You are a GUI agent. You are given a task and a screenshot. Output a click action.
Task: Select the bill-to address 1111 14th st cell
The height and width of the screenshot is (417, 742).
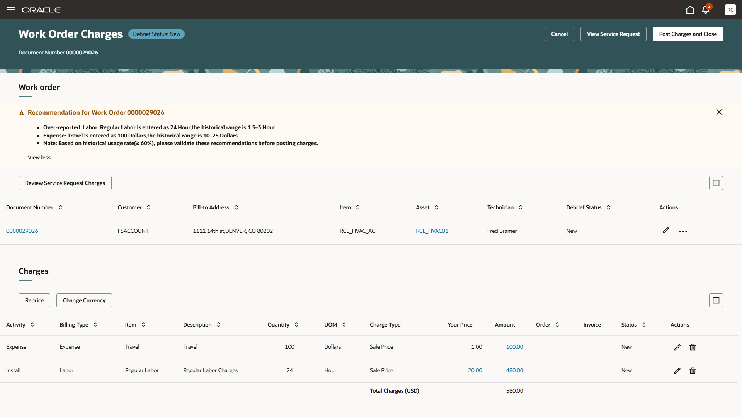pos(233,231)
